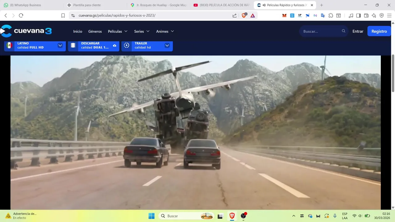The image size is (395, 222).
Task: Open the MetaMask fox extension
Action: (285, 15)
